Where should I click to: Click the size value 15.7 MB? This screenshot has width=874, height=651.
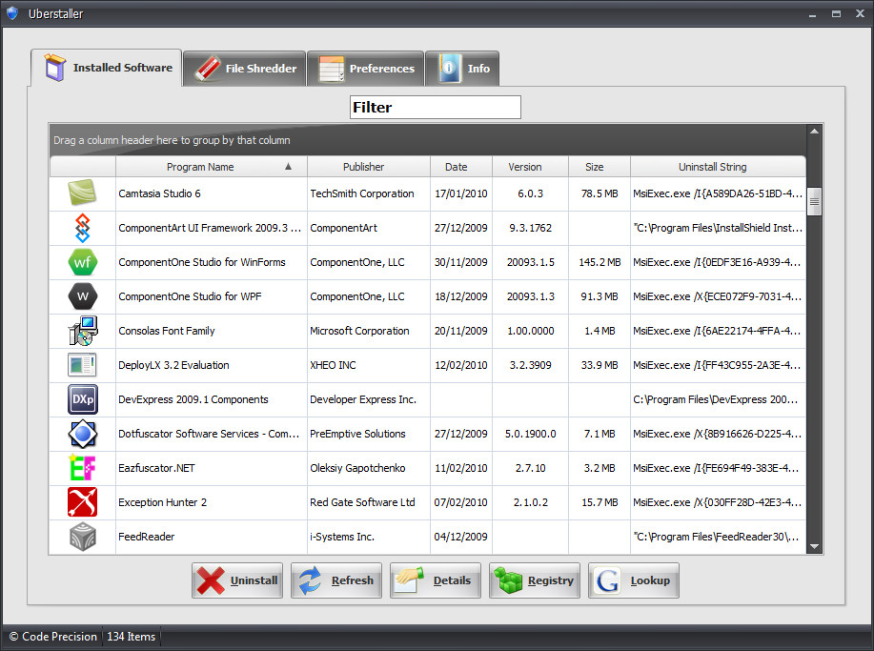[x=600, y=502]
